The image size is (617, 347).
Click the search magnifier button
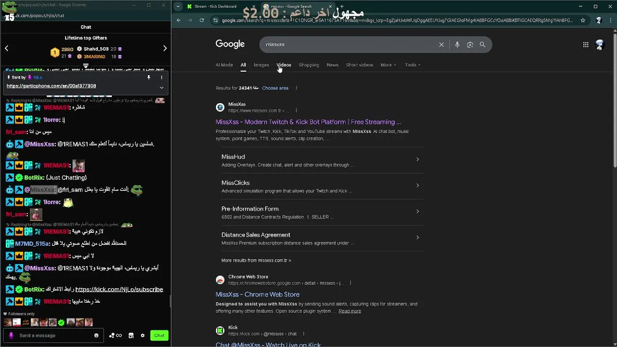pos(483,44)
